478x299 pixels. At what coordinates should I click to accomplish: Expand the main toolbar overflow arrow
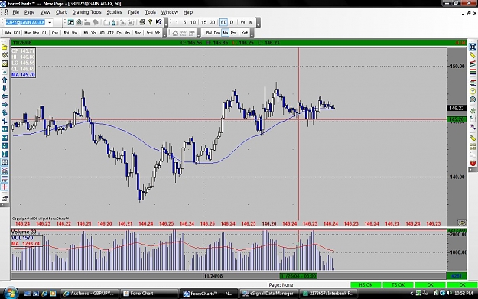point(166,22)
